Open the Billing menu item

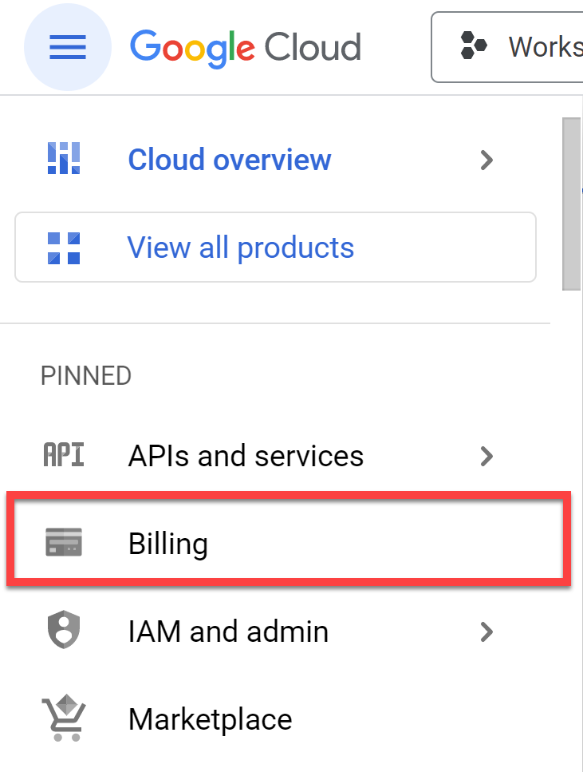click(168, 544)
